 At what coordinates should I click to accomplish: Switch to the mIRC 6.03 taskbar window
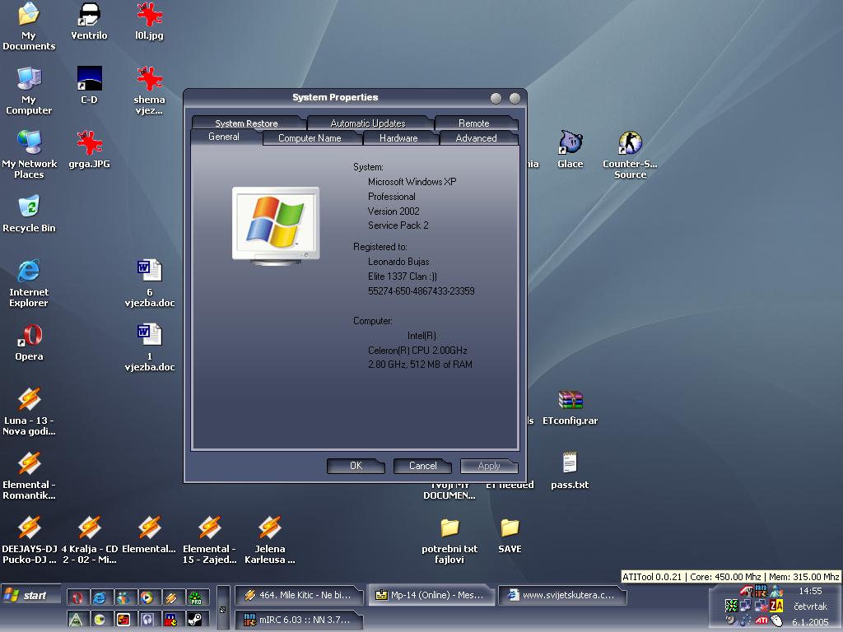coord(299,619)
